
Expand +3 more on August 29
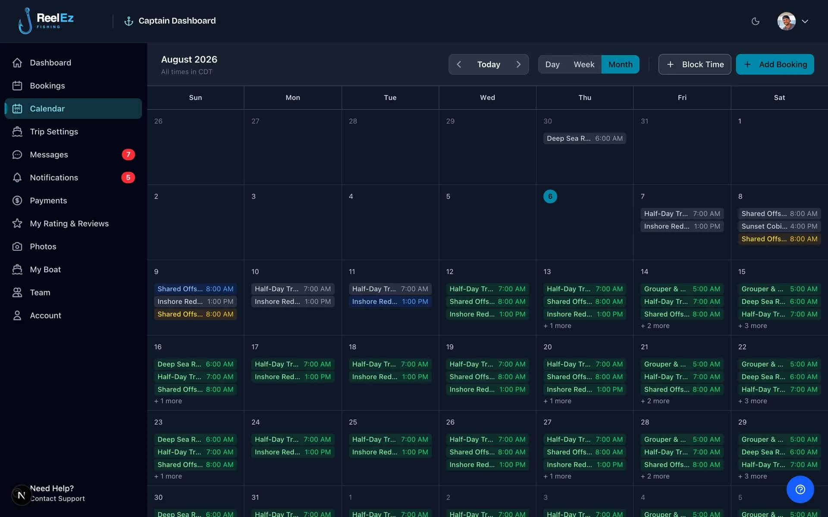coord(753,476)
